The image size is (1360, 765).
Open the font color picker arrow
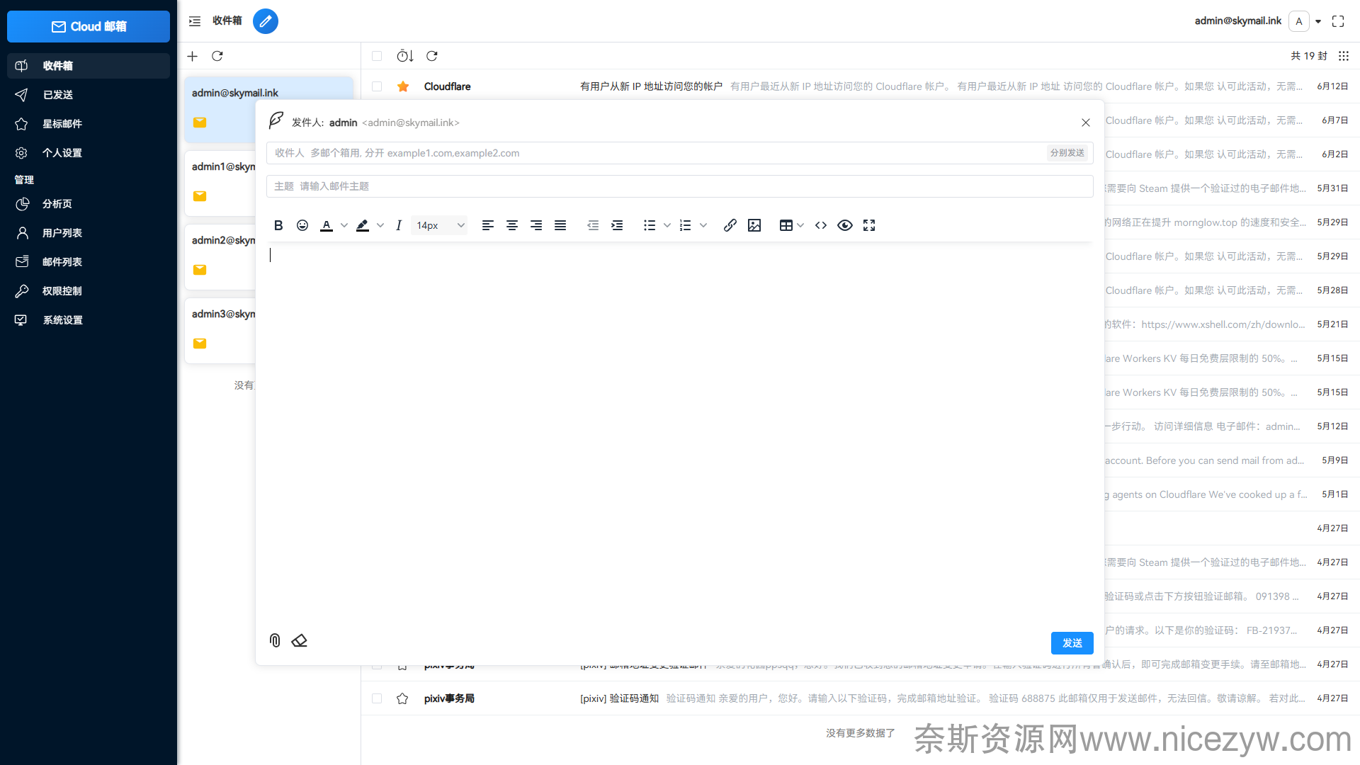point(344,225)
